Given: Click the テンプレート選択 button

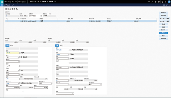Looking at the screenshot, I should [164, 18].
